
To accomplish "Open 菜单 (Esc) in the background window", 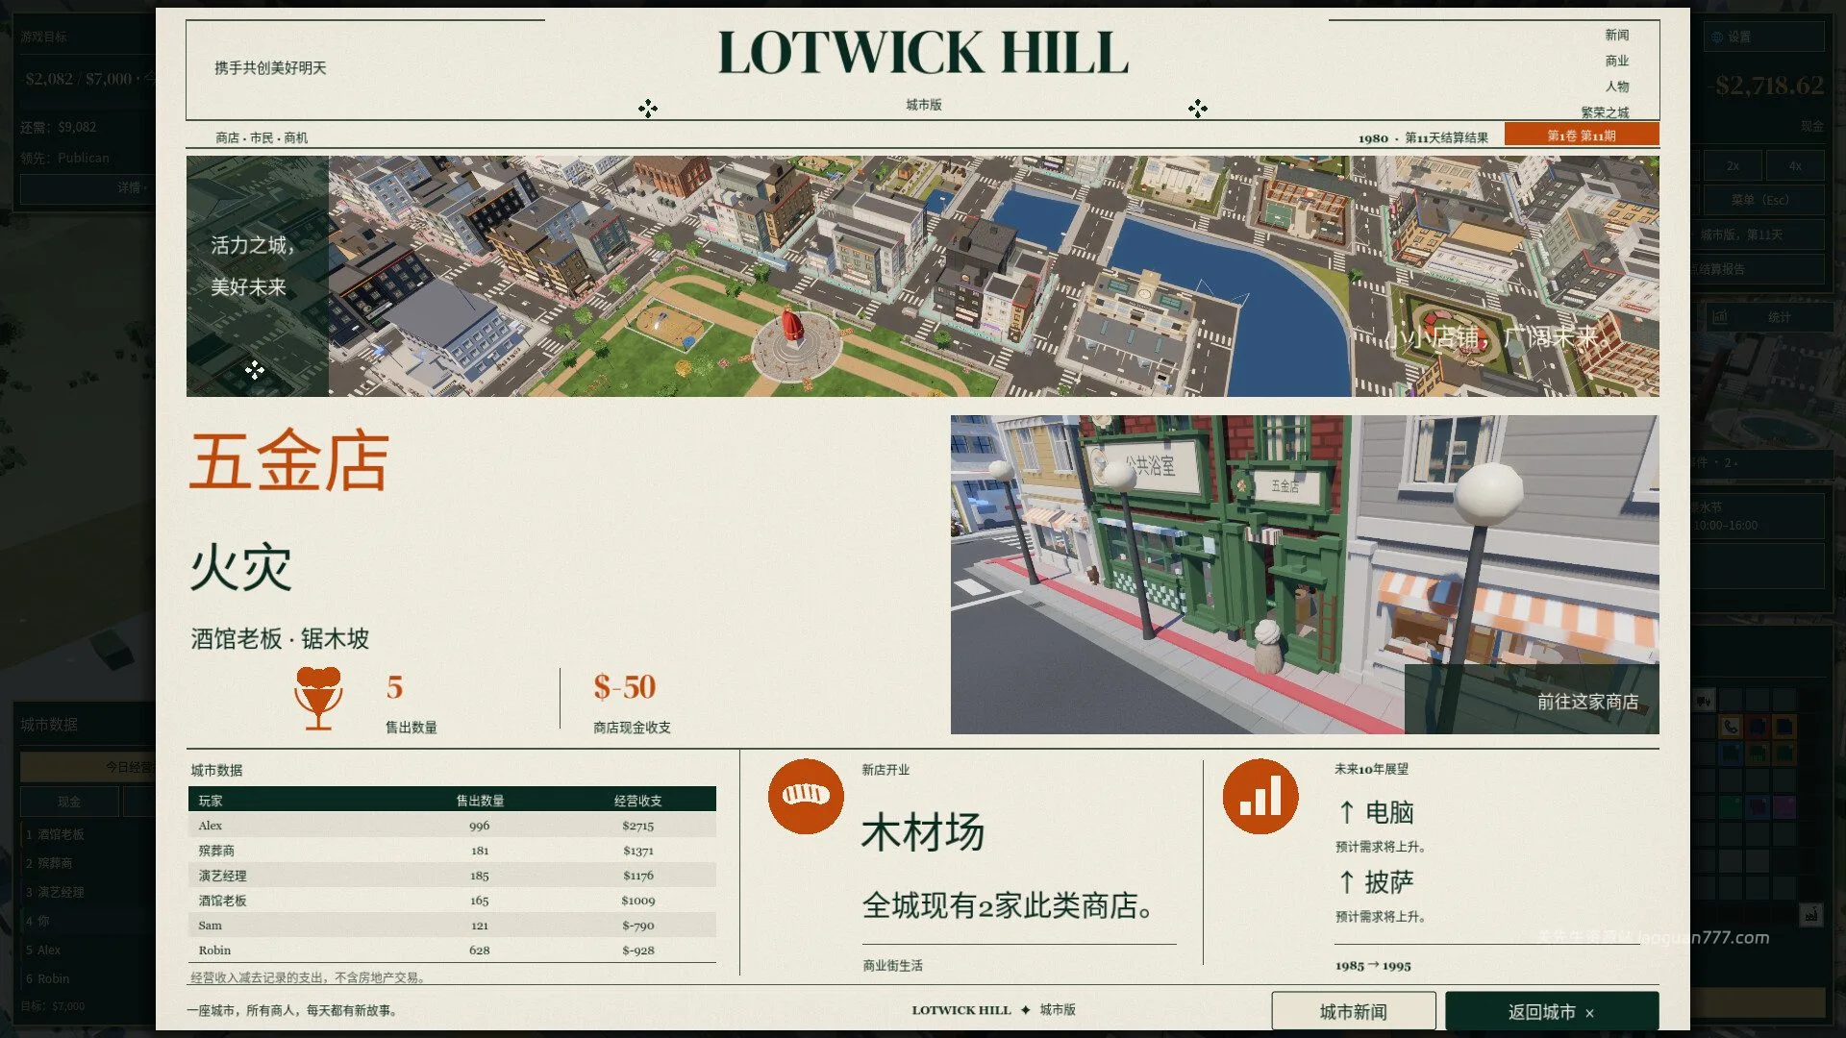I will click(x=1763, y=200).
